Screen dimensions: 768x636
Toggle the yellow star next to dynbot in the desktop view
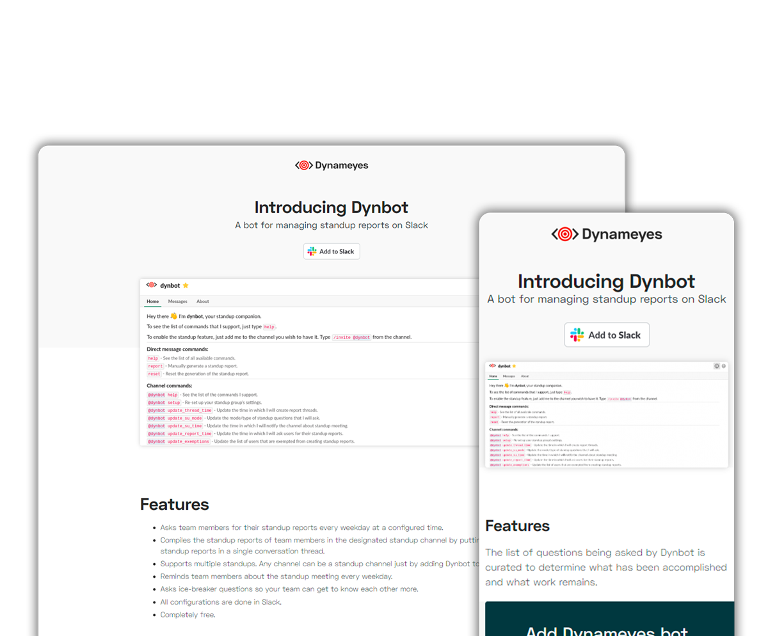186,285
